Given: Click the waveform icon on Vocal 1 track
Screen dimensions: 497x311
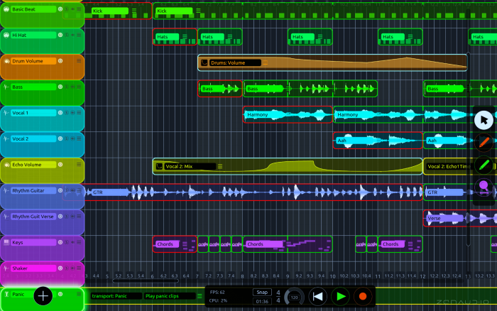Looking at the screenshot, I should tap(6, 113).
